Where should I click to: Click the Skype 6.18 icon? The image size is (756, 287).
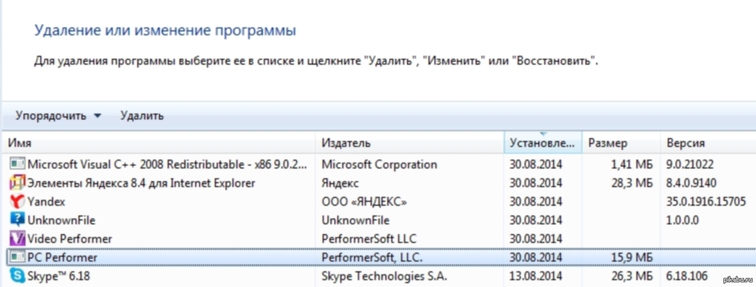(17, 277)
